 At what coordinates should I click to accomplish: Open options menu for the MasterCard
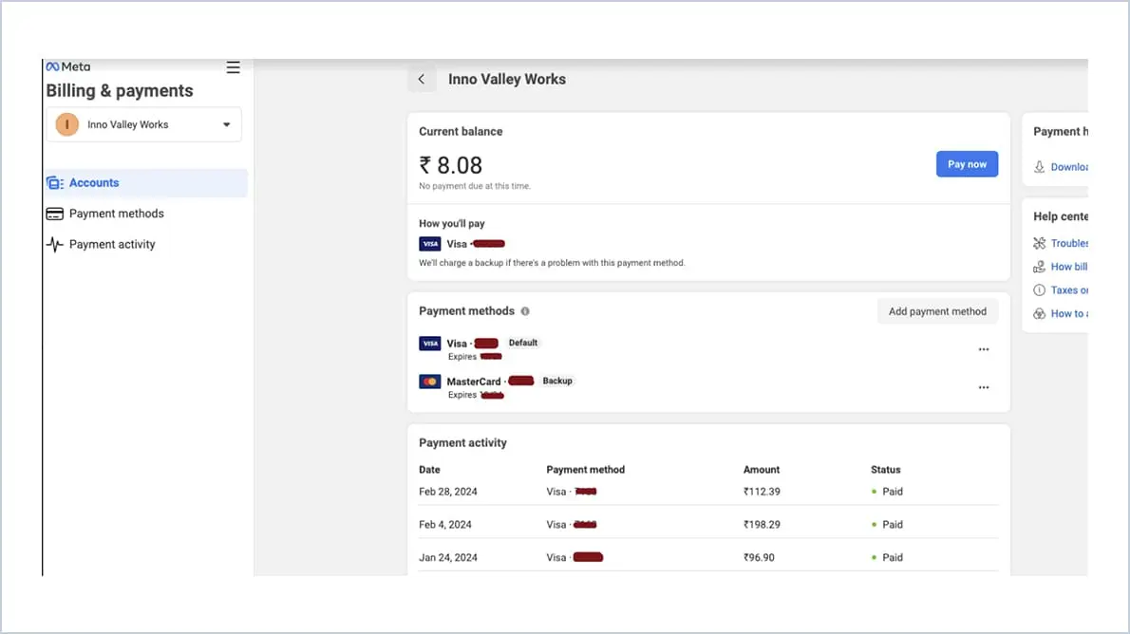click(984, 387)
